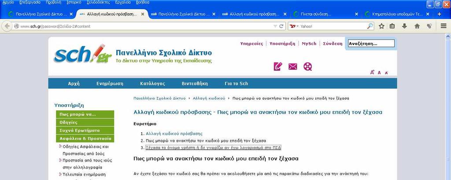Open the Firefox hamburger menu

point(444,26)
